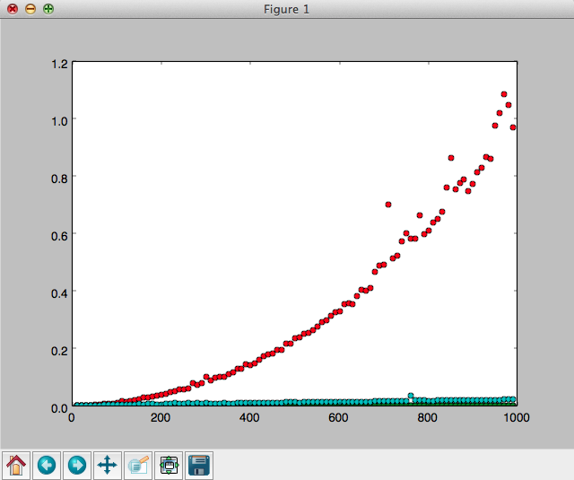Maximize the window with the green button
This screenshot has width=574, height=480.
(x=48, y=8)
